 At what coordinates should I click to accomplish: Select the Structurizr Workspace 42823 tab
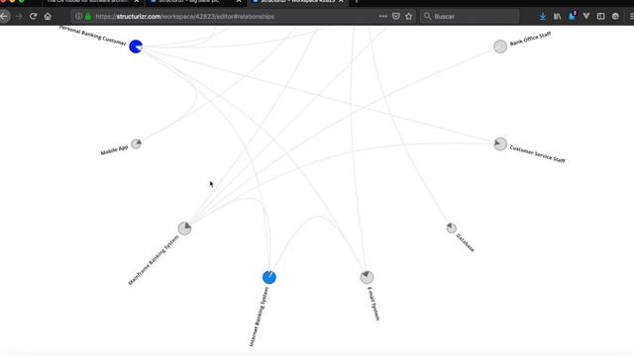297,2
